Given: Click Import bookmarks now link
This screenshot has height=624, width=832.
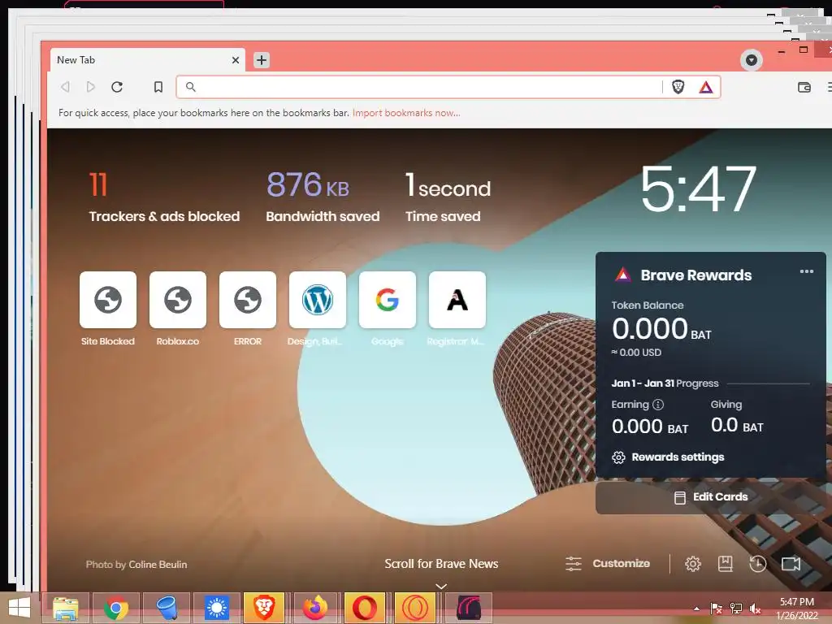Looking at the screenshot, I should 406,113.
